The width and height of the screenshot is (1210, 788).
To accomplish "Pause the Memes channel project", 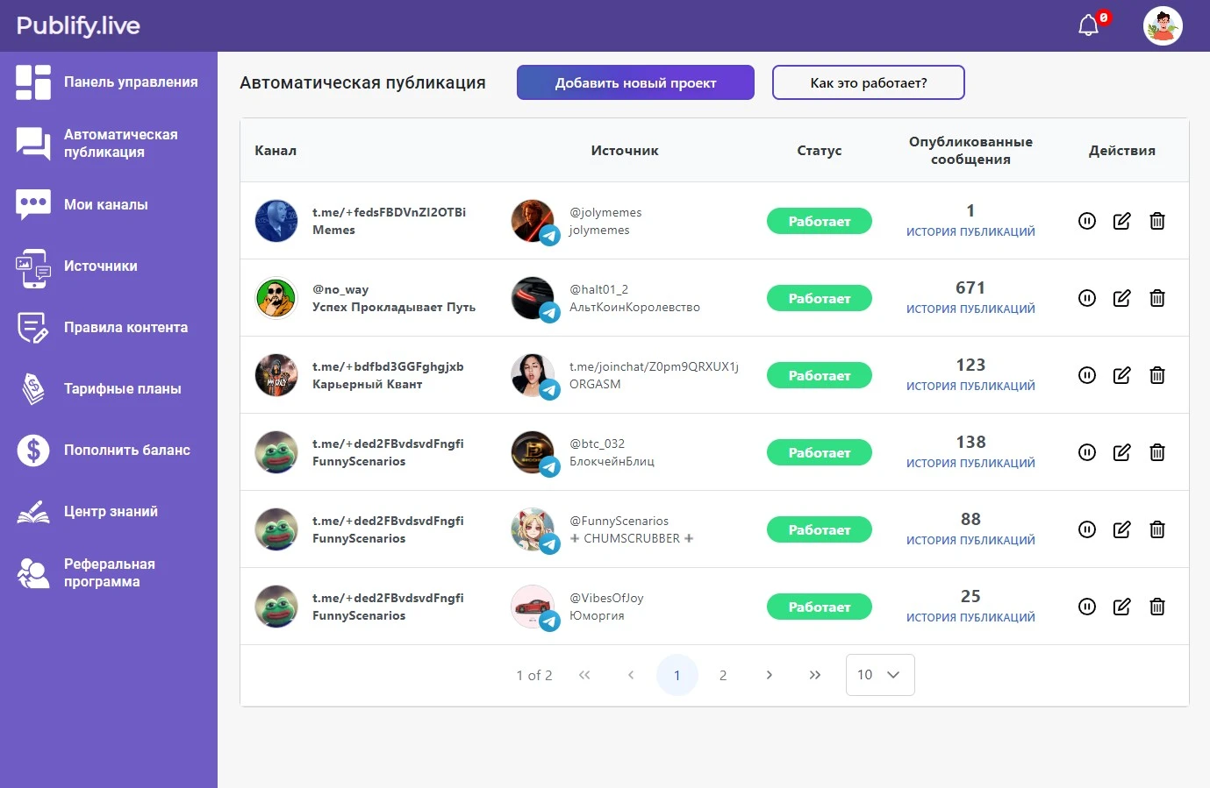I will (x=1086, y=221).
